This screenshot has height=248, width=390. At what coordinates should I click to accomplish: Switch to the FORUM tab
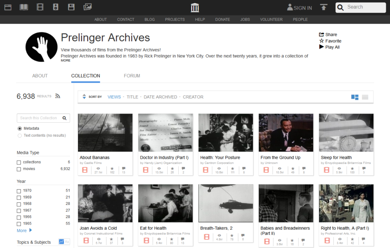(x=132, y=76)
